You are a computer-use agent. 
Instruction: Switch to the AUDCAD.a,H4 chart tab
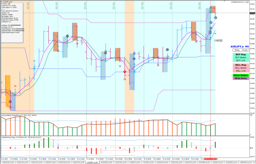pyautogui.click(x=64, y=162)
